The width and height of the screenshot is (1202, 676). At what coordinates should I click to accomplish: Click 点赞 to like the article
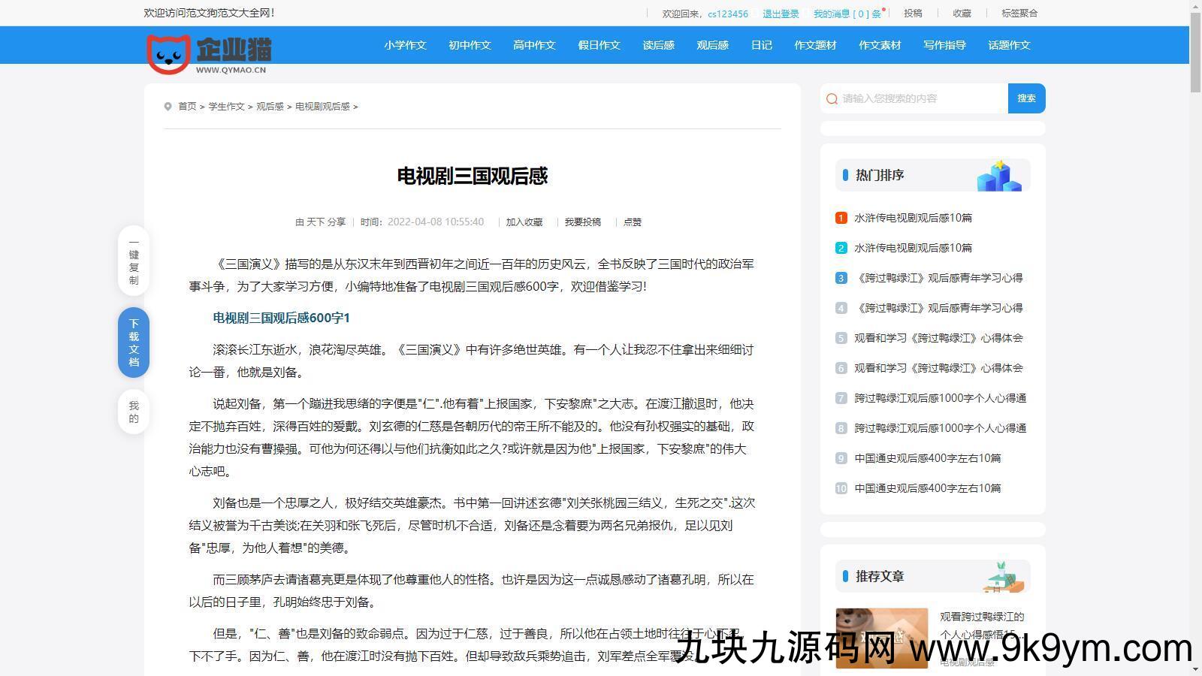click(633, 222)
